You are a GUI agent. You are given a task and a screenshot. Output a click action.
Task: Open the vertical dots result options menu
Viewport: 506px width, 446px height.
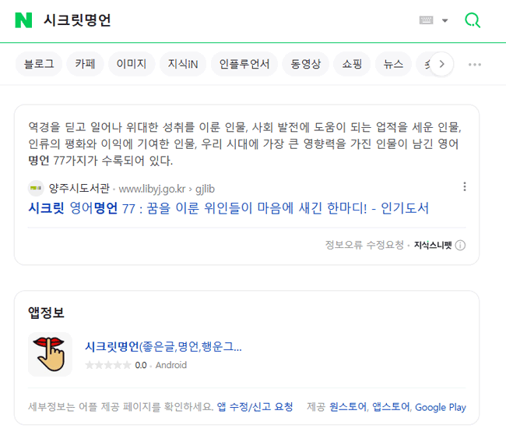click(465, 186)
